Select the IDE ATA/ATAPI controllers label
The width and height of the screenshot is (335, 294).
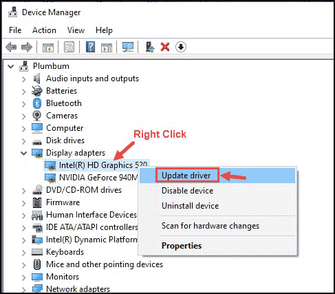[x=92, y=227]
